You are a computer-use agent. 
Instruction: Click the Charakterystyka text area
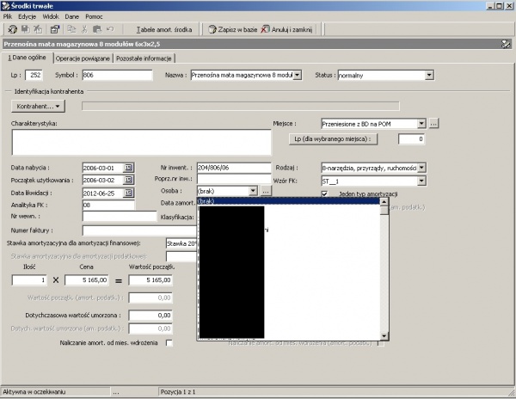142,142
